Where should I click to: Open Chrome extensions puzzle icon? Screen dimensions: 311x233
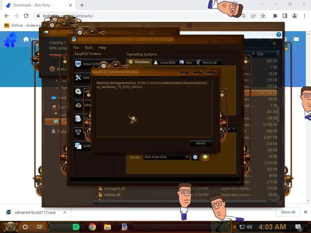coord(275,16)
